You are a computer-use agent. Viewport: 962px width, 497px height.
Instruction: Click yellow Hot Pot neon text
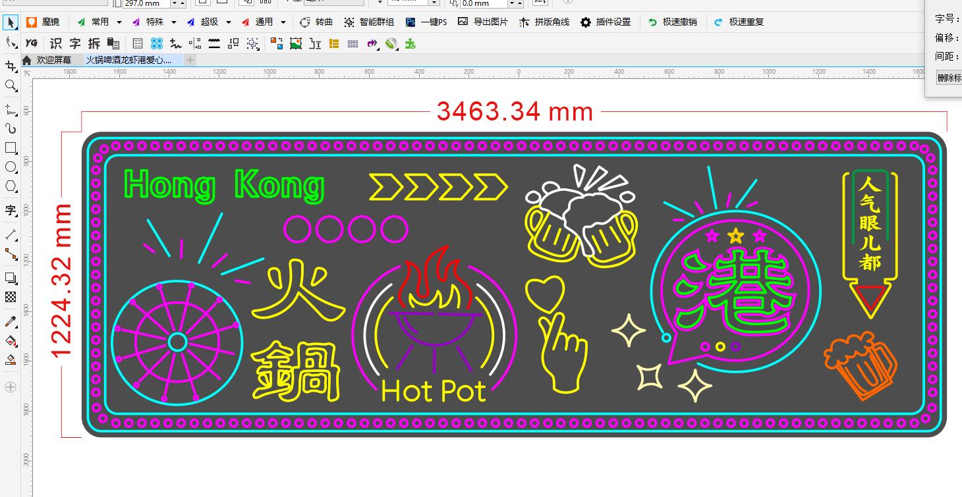pyautogui.click(x=434, y=391)
